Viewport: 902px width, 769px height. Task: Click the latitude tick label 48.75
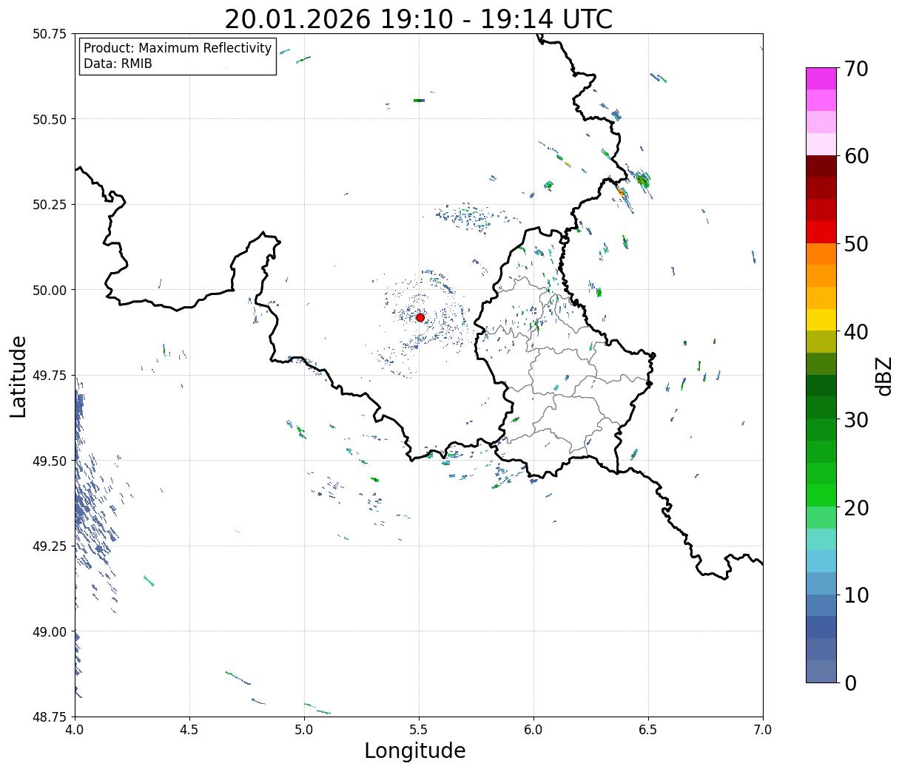50,717
